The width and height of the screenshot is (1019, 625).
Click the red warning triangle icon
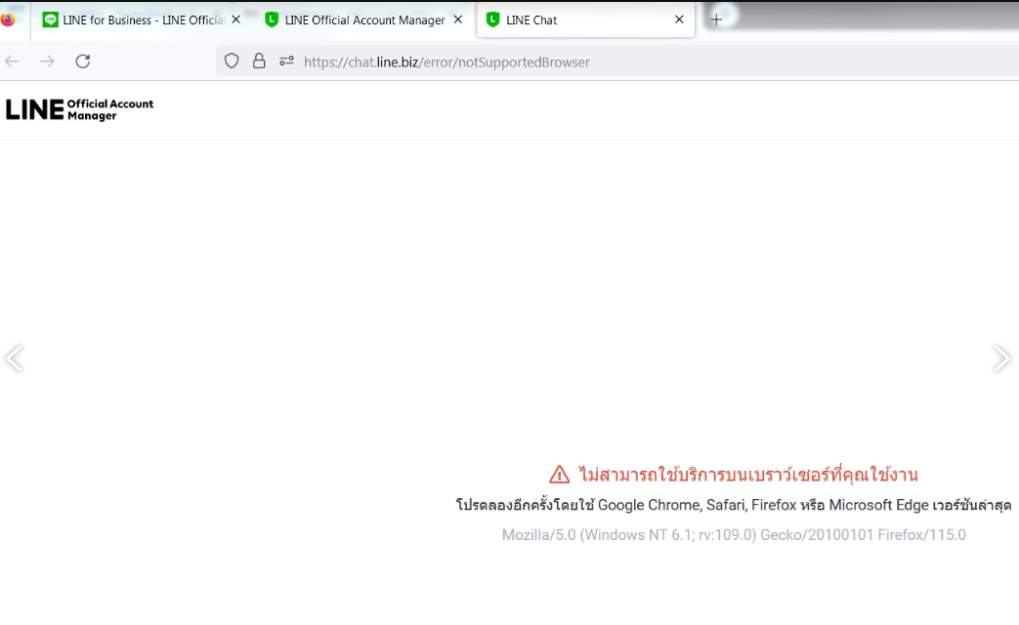tap(559, 475)
